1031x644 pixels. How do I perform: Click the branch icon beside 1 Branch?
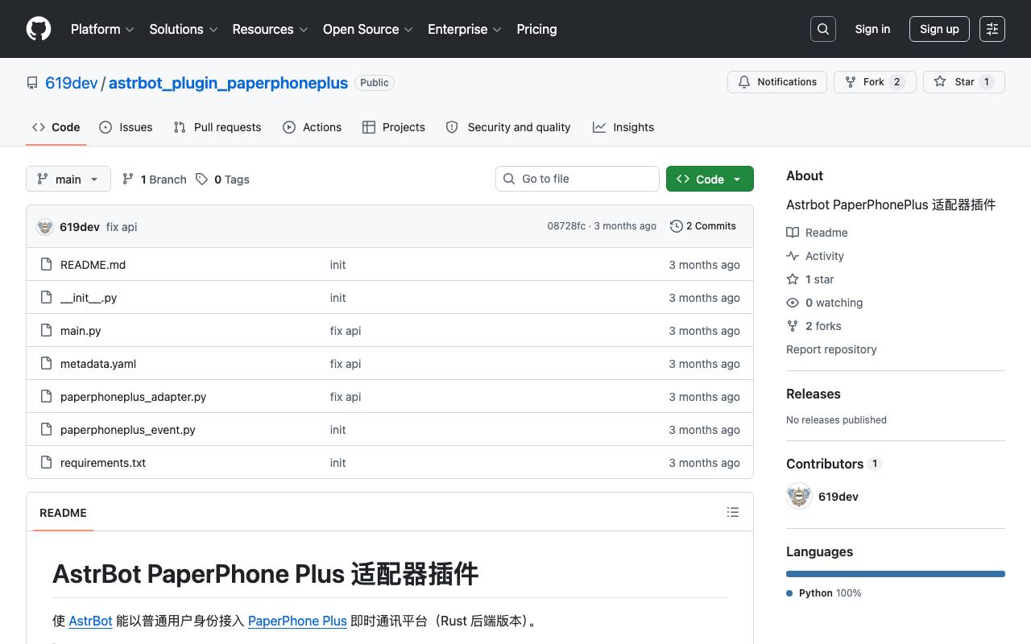pos(128,180)
